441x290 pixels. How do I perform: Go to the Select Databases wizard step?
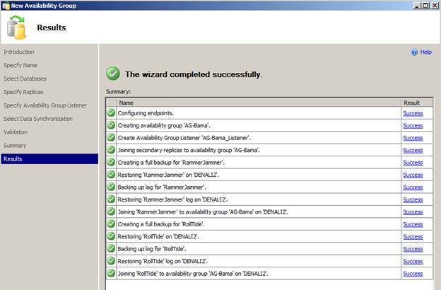point(25,79)
